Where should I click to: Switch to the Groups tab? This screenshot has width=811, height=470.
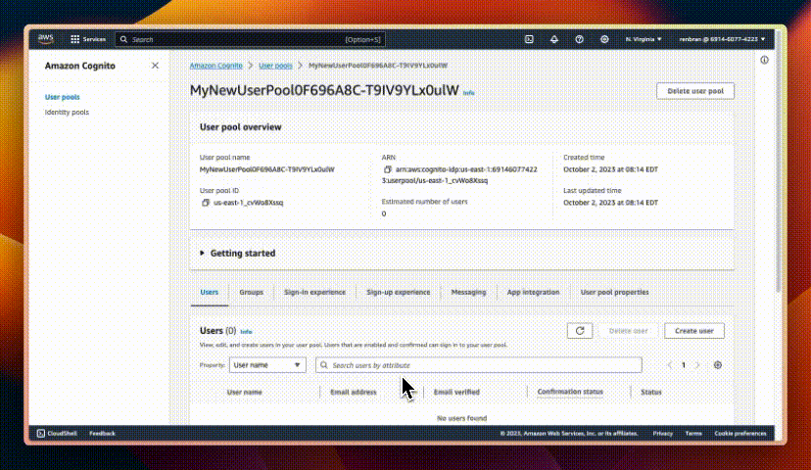tap(252, 292)
